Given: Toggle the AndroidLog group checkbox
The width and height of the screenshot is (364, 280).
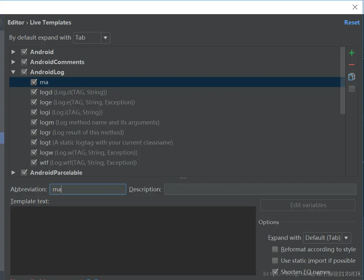Looking at the screenshot, I should (x=24, y=72).
